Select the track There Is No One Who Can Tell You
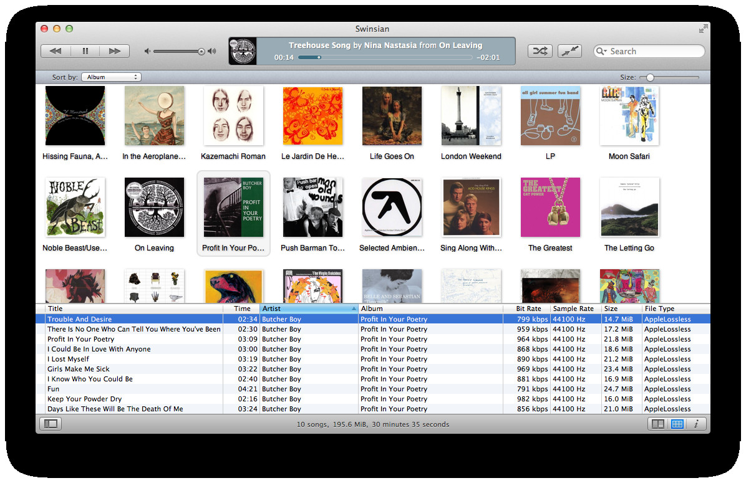 [373, 329]
